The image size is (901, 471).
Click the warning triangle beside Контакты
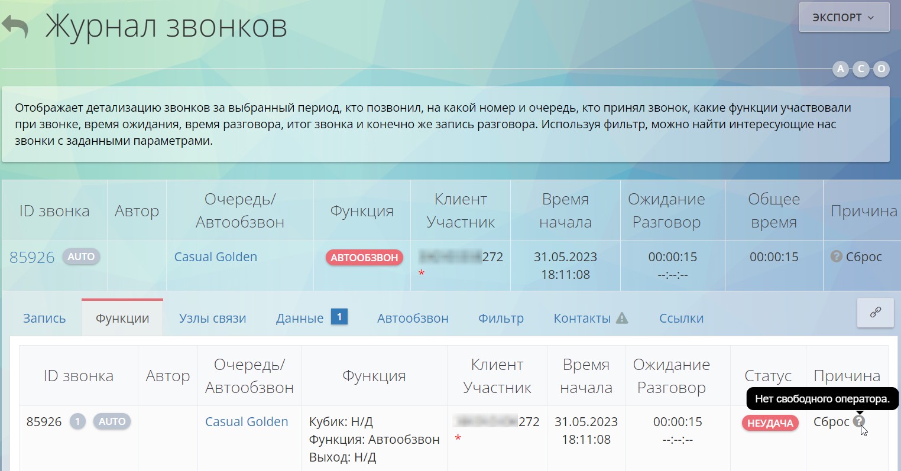click(x=622, y=318)
